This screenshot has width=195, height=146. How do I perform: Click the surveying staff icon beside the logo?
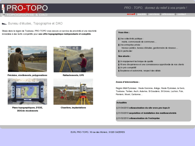pos(3,10)
